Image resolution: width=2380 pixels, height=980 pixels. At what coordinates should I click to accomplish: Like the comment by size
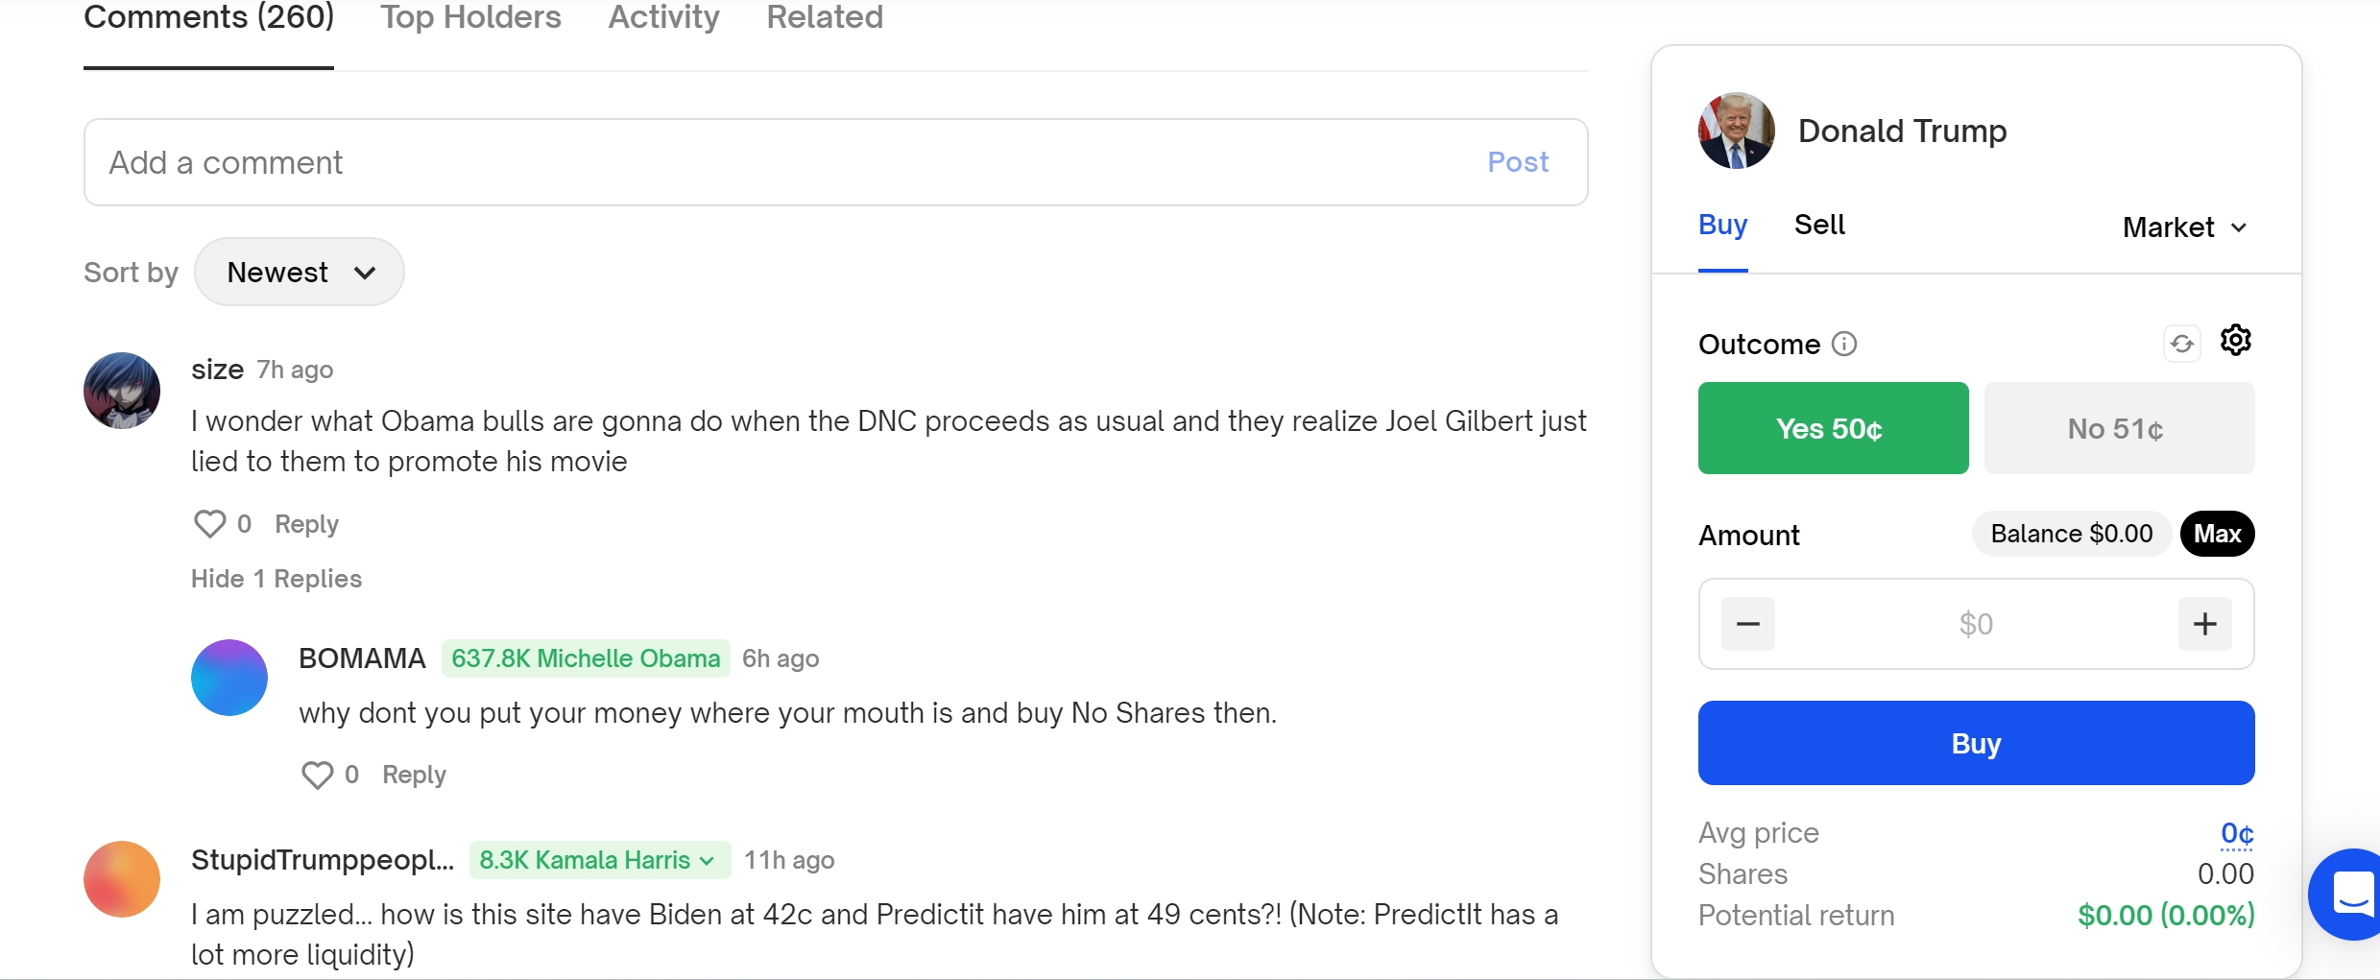209,524
